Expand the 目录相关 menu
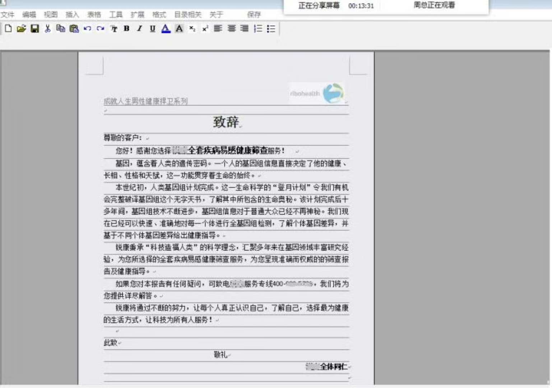 point(188,15)
